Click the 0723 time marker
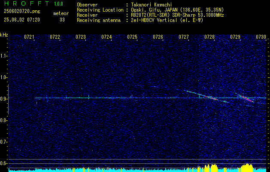 (81, 37)
